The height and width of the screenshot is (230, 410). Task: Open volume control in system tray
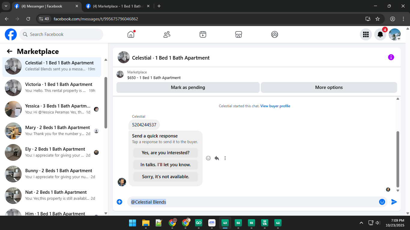pyautogui.click(x=378, y=223)
